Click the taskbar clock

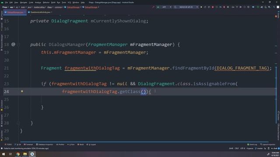pyautogui.click(x=275, y=154)
